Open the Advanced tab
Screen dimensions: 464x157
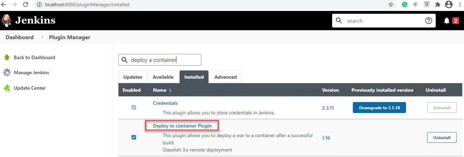coord(225,77)
